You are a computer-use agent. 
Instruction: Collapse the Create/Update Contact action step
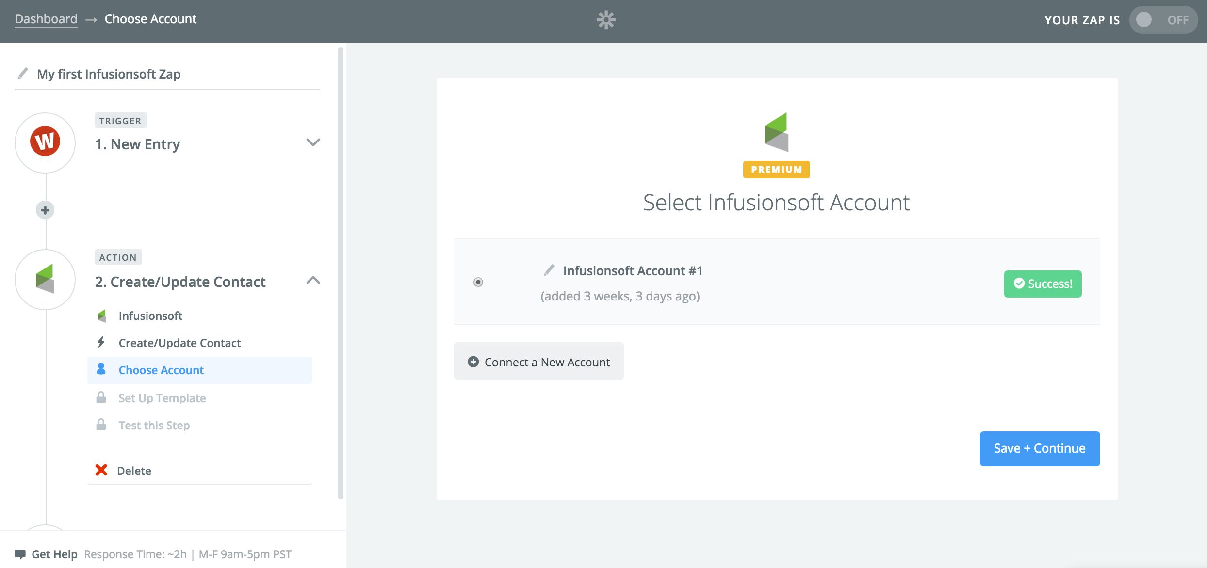point(313,280)
